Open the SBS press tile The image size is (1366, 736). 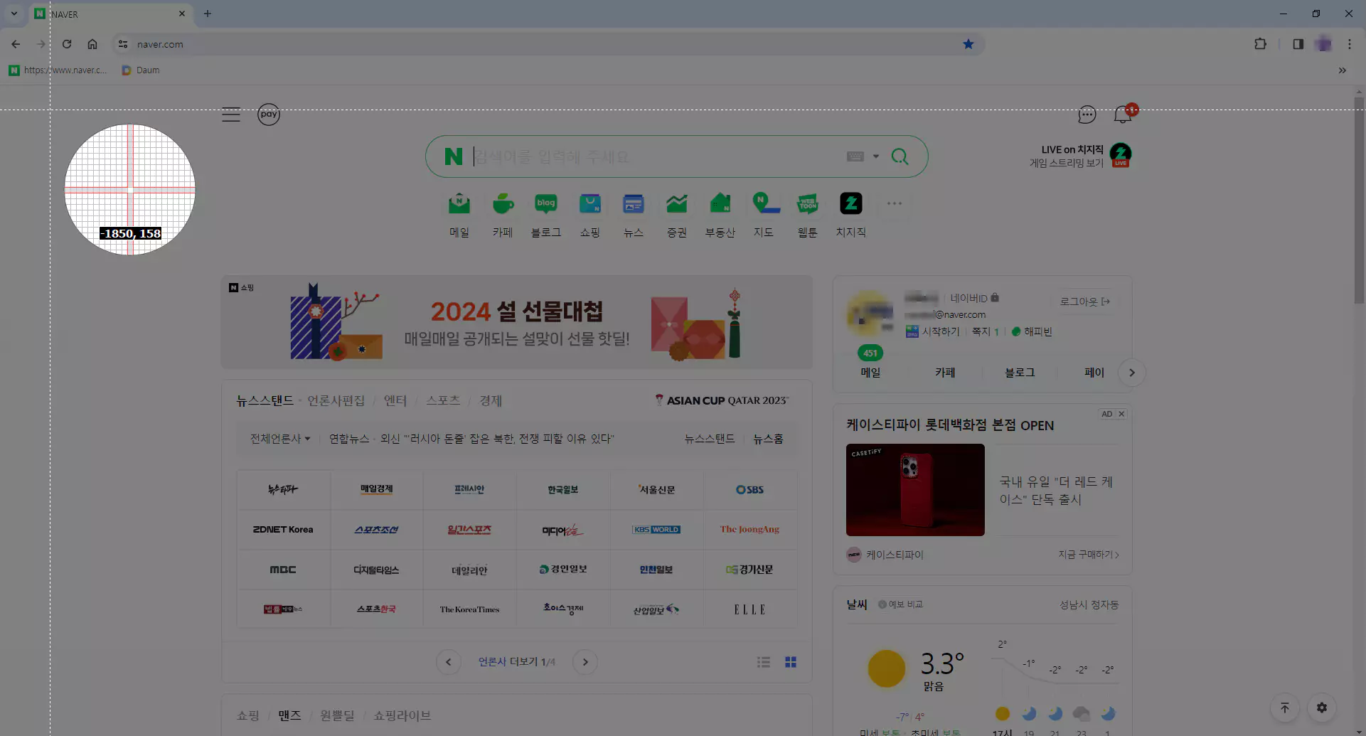point(749,489)
